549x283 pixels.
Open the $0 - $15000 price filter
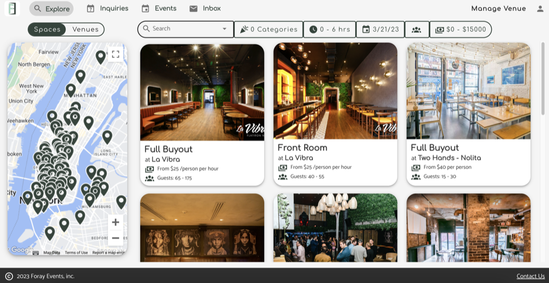click(x=460, y=30)
